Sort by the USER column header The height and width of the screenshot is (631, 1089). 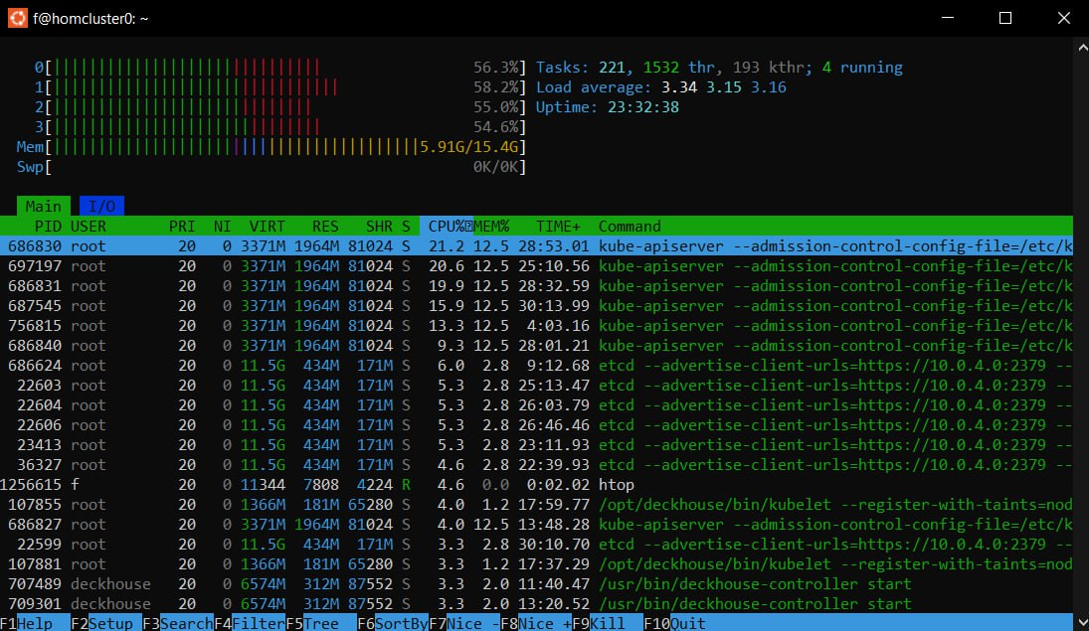(89, 227)
